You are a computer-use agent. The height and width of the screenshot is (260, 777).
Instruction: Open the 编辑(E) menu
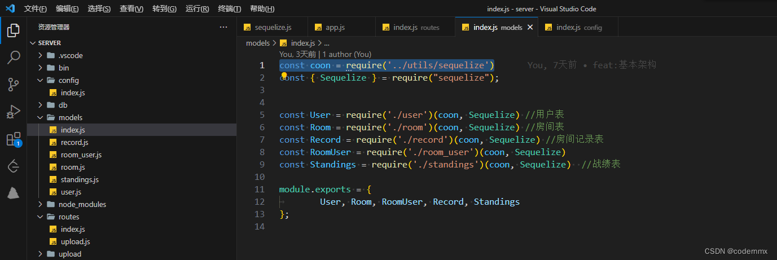(x=67, y=9)
